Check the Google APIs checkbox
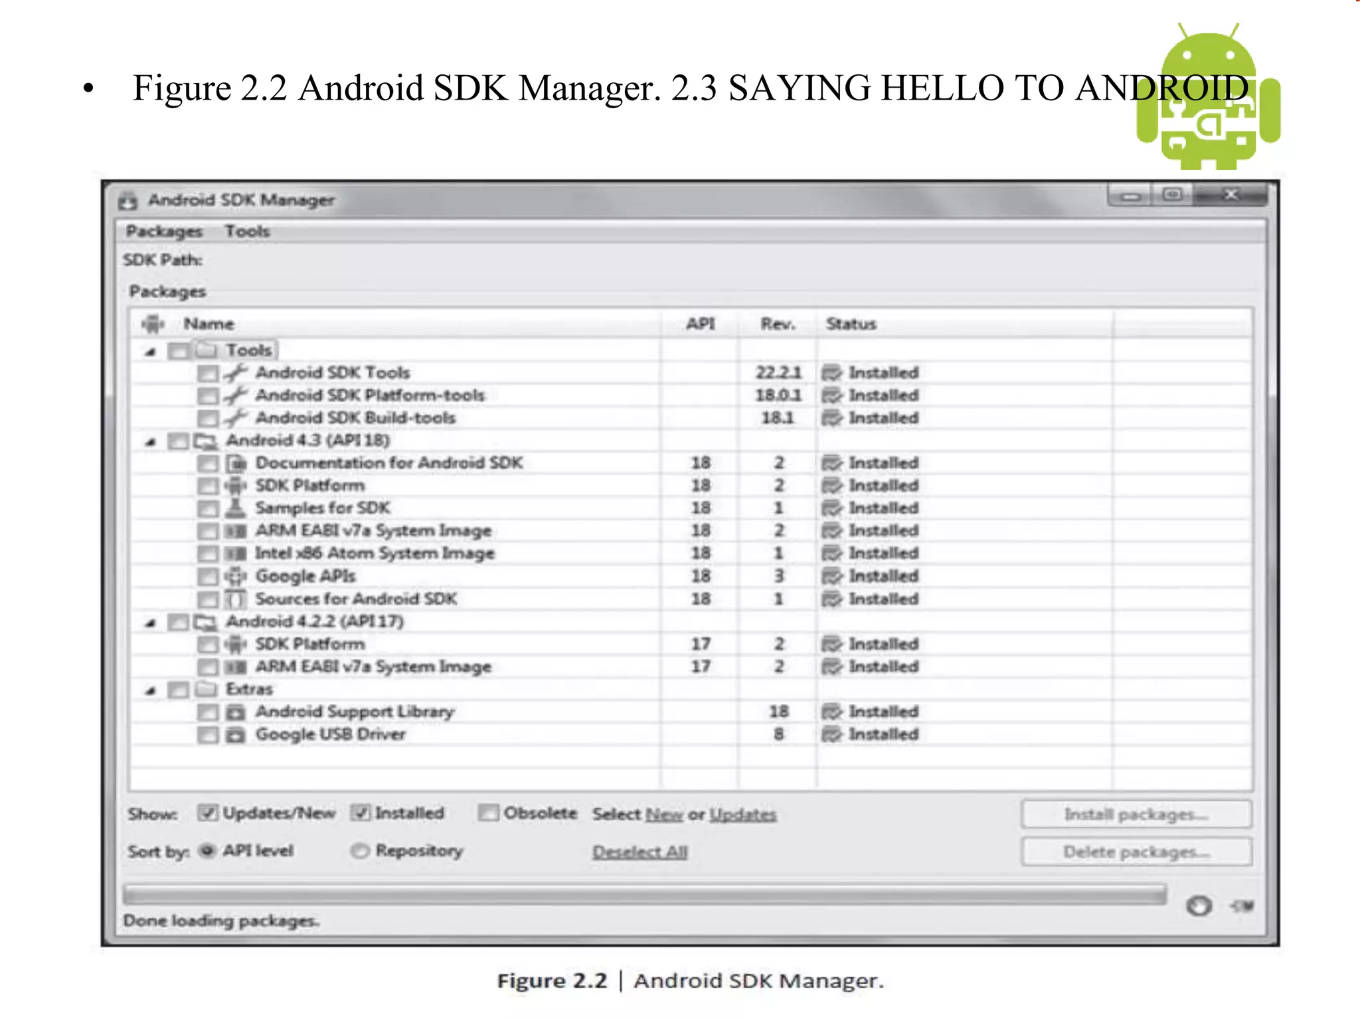The width and height of the screenshot is (1360, 1020). [207, 576]
